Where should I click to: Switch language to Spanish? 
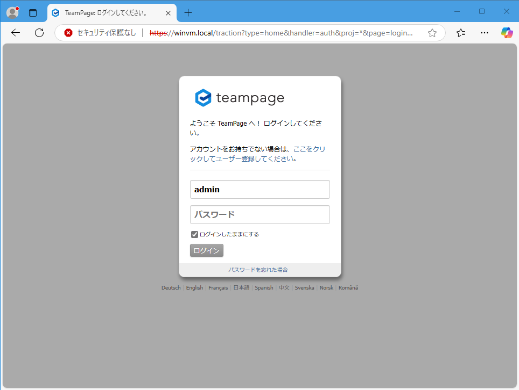pyautogui.click(x=264, y=287)
